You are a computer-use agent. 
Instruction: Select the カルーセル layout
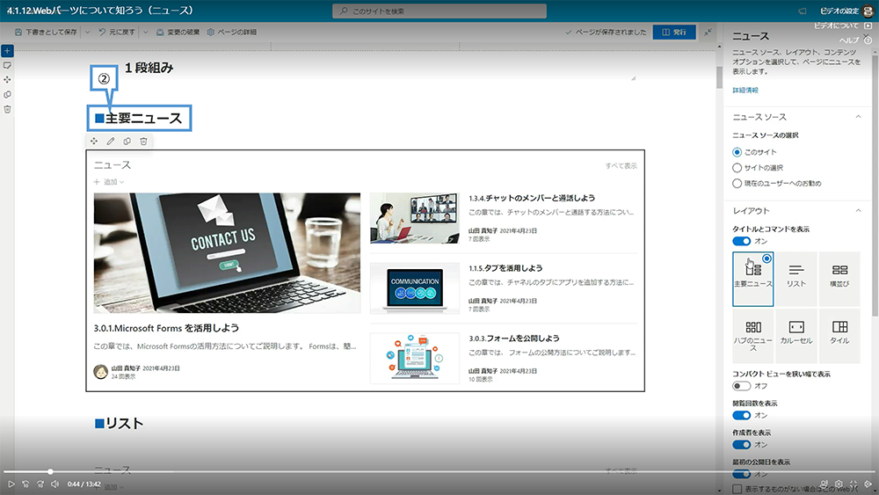pyautogui.click(x=796, y=336)
